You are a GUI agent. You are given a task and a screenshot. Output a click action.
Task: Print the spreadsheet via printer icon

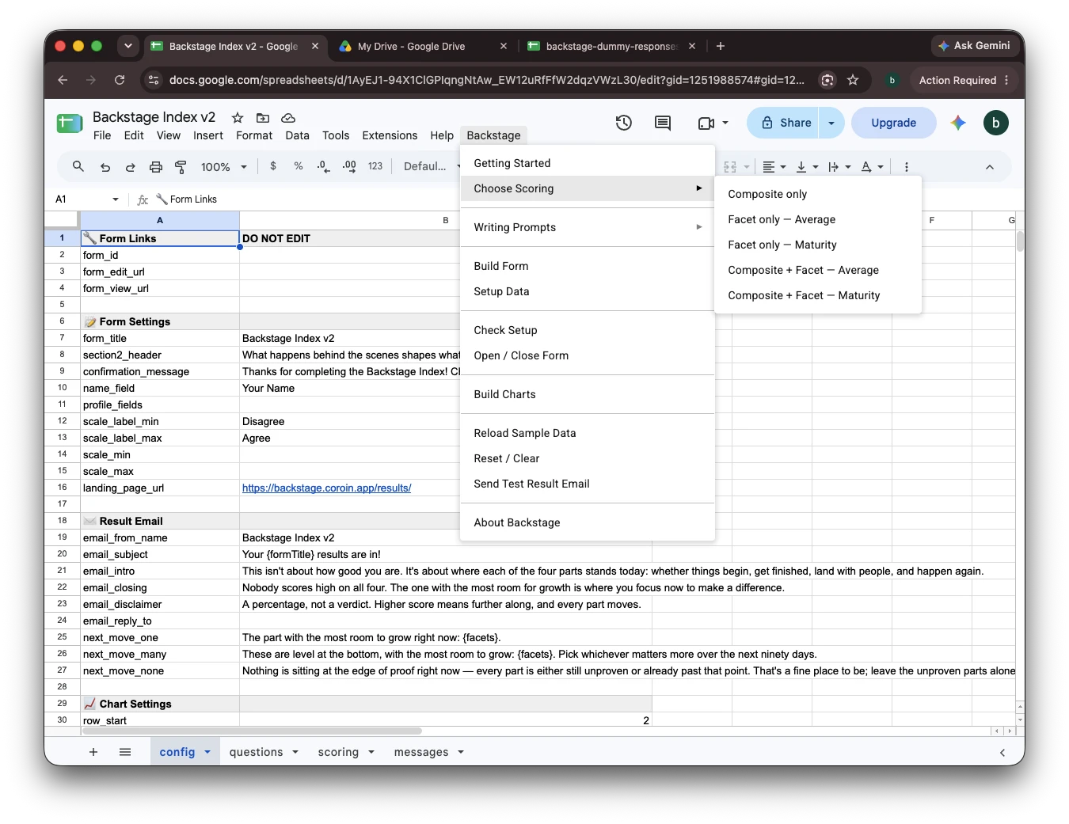(x=156, y=167)
